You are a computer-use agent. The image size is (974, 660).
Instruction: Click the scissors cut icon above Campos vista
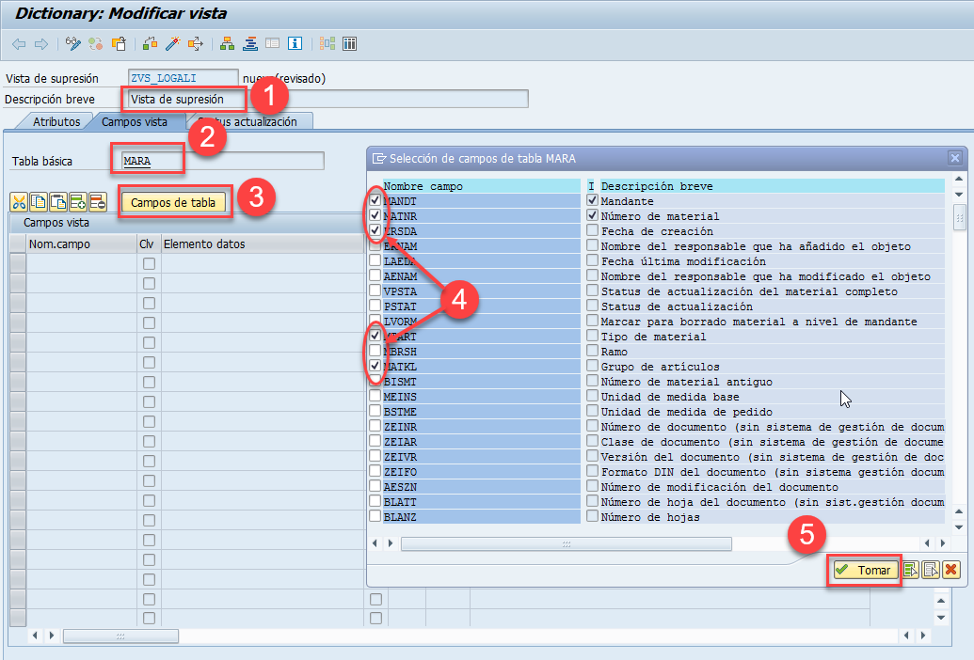(x=19, y=202)
